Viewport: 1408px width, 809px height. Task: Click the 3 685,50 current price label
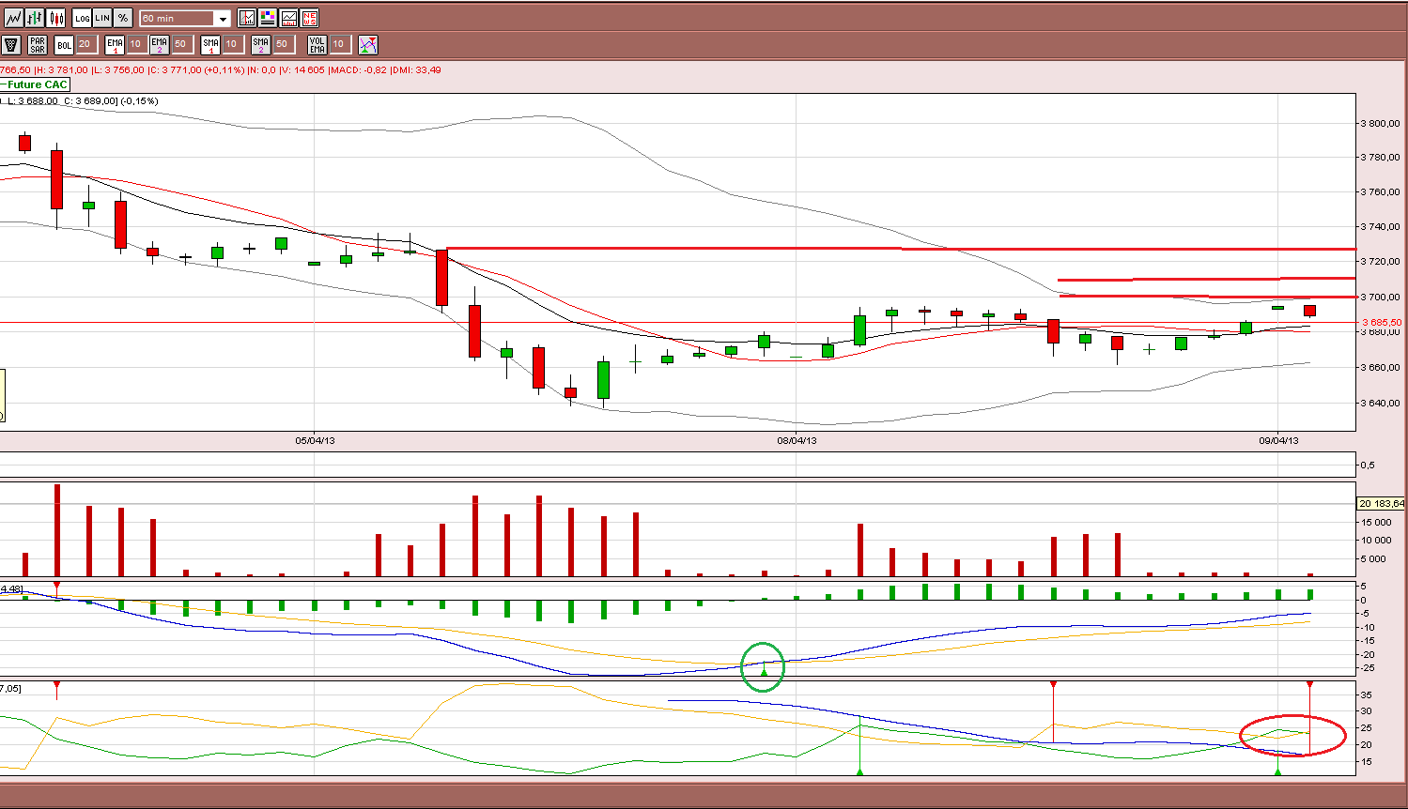pyautogui.click(x=1382, y=322)
